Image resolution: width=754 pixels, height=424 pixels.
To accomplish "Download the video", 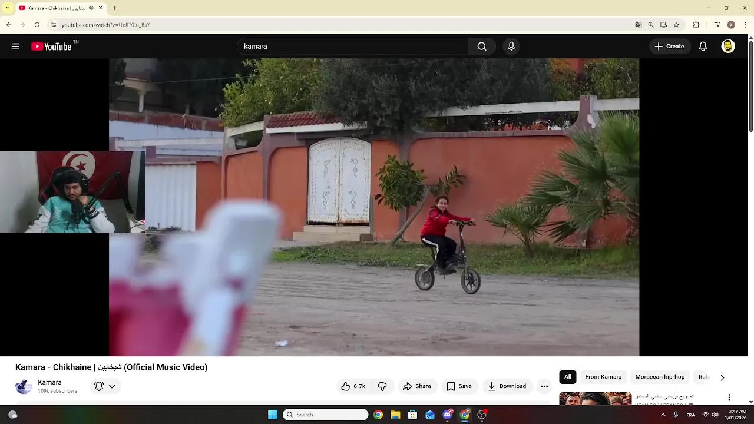I will [507, 386].
